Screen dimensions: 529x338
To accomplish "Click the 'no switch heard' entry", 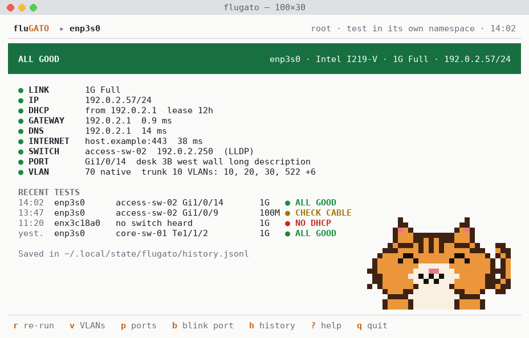I will [x=154, y=223].
